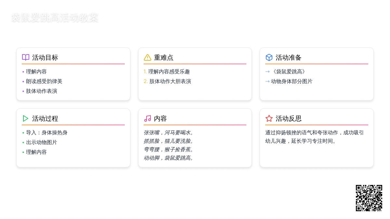The image size is (390, 219).
Task: Click the line 张张嘴，河马要喝水。
Action: 169,133
